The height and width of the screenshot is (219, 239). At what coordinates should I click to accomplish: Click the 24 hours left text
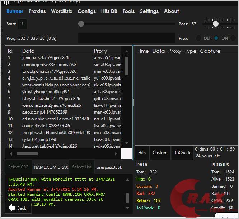[x=208, y=156]
